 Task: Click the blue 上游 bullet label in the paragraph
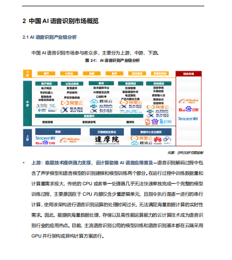click(x=36, y=163)
